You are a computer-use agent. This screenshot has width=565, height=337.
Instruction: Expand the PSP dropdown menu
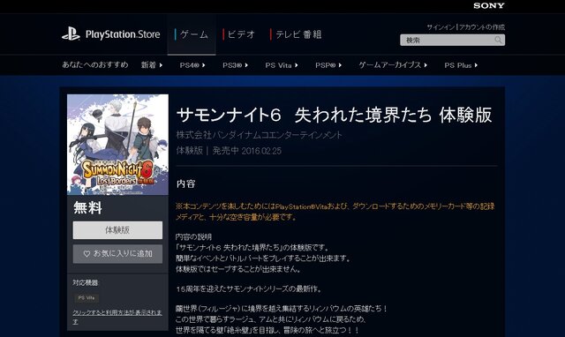click(328, 65)
